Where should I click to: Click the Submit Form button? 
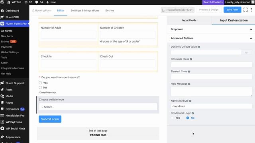(x=50, y=119)
